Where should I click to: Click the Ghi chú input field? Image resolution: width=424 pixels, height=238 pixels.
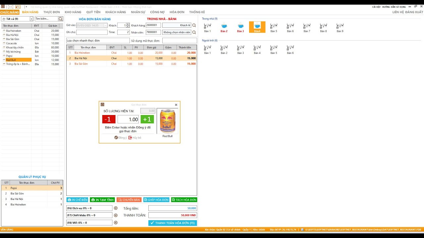(92, 32)
